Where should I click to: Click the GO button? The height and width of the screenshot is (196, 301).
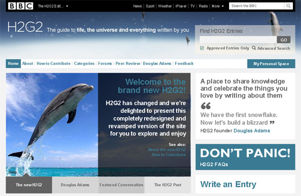point(283,40)
